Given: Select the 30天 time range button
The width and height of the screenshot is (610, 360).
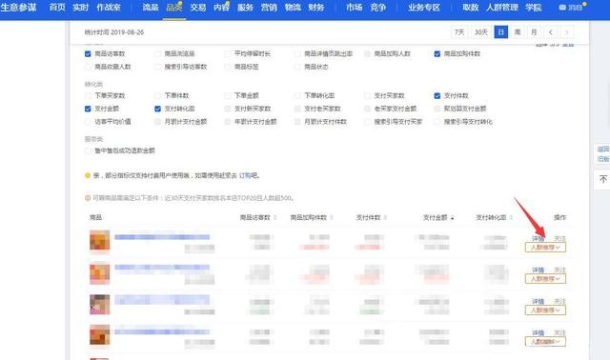Looking at the screenshot, I should click(x=480, y=32).
